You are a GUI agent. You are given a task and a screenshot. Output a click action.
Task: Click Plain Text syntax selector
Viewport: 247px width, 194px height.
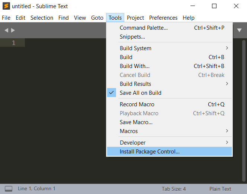pos(220,189)
